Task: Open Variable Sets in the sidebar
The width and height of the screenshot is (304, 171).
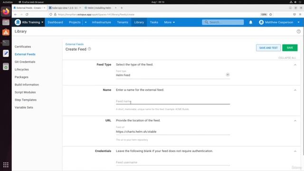Action: click(x=24, y=107)
